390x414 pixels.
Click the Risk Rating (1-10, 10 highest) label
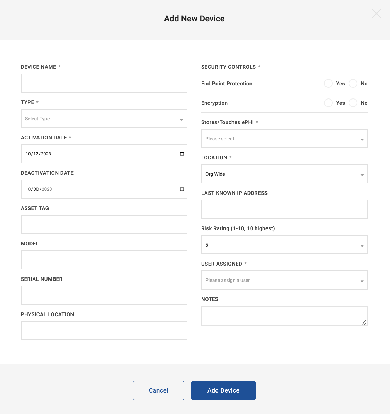pyautogui.click(x=238, y=228)
